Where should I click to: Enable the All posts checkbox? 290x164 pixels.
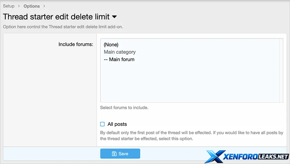(103, 124)
